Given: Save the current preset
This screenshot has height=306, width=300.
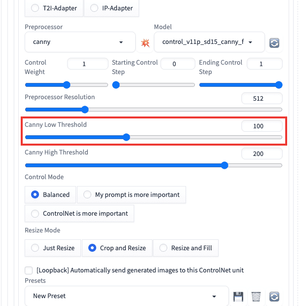Looking at the screenshot, I should [238, 296].
